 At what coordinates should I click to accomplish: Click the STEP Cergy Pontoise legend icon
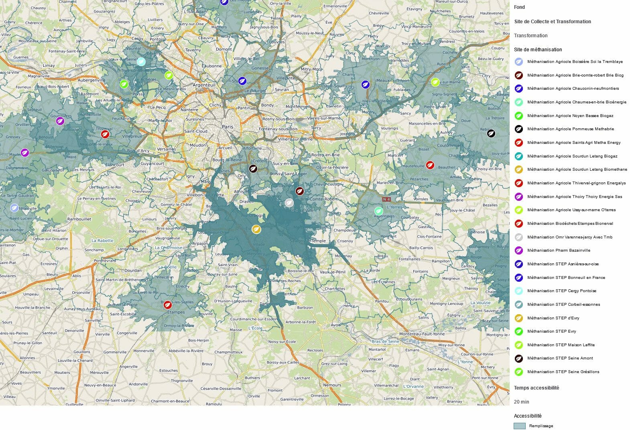[518, 291]
